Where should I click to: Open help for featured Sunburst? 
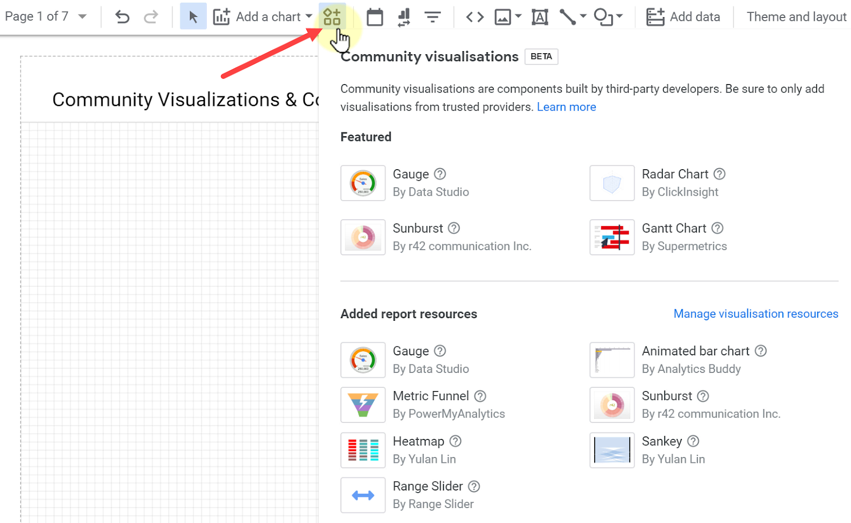[x=454, y=228]
